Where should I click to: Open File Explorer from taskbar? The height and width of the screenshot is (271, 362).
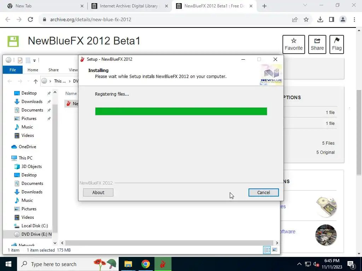(128, 264)
